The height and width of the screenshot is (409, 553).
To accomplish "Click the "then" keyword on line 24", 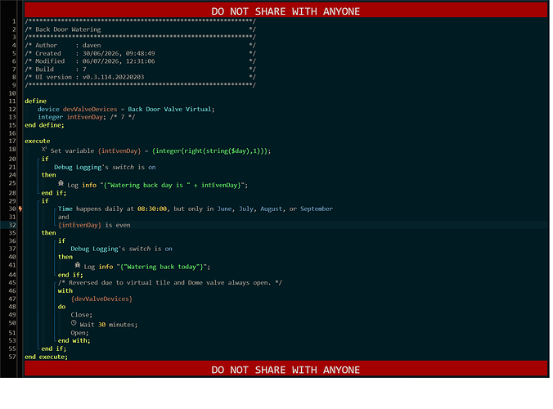I will click(48, 175).
